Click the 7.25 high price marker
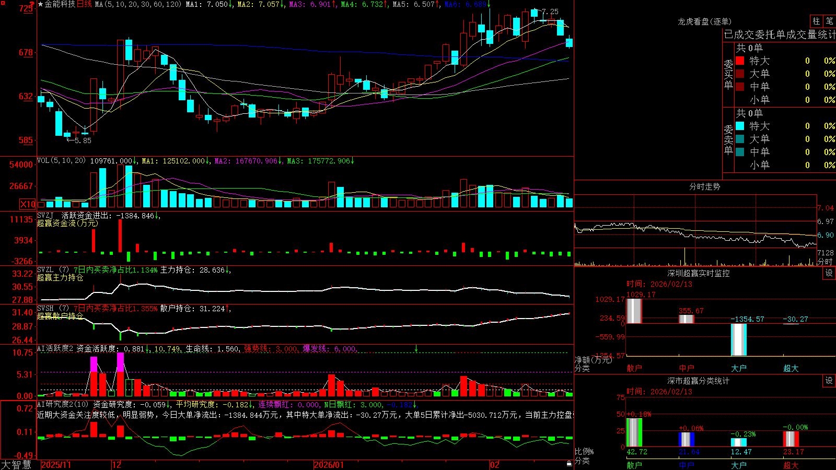Viewport: 836px width, 470px height. click(x=550, y=11)
